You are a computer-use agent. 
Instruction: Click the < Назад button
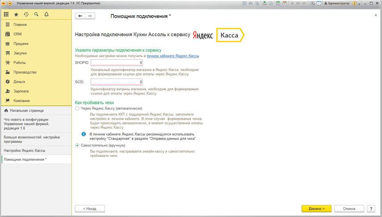(90, 209)
